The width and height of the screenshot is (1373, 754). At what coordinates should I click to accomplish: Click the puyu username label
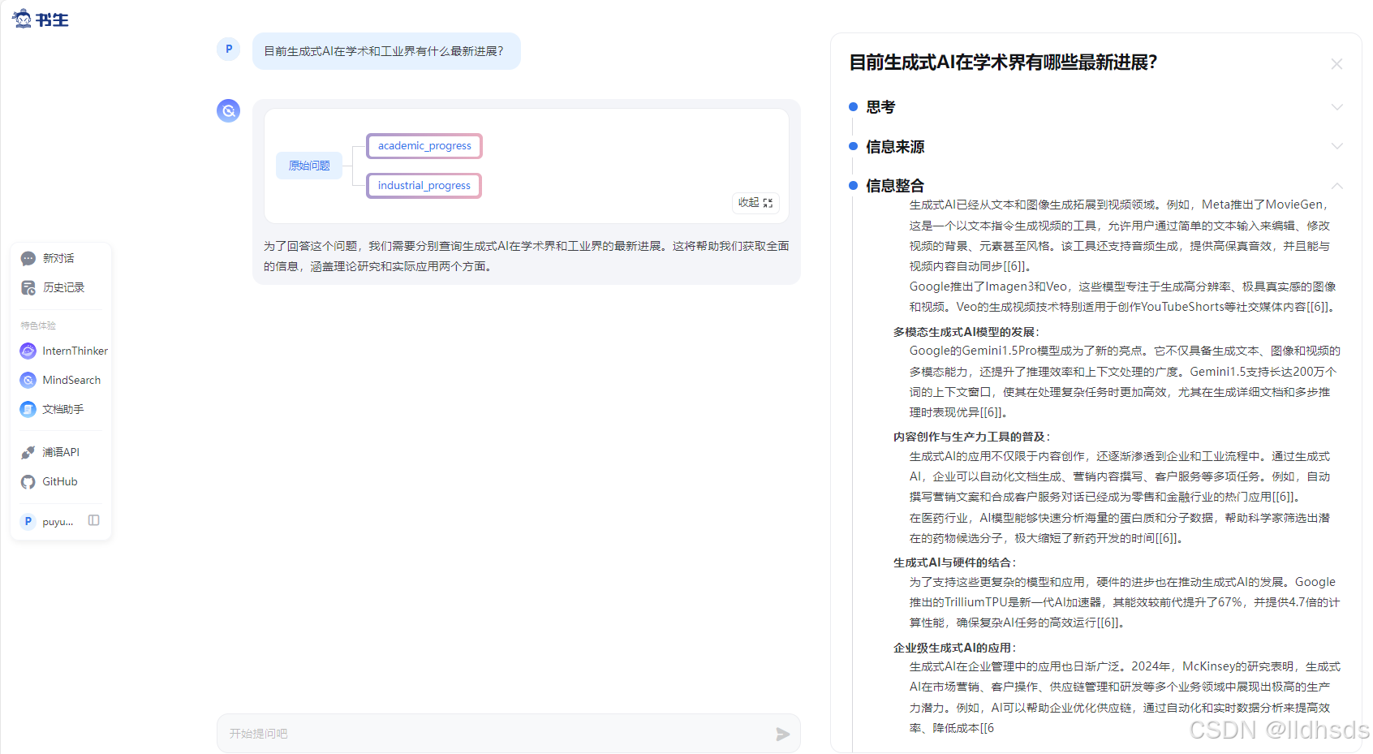tap(58, 522)
